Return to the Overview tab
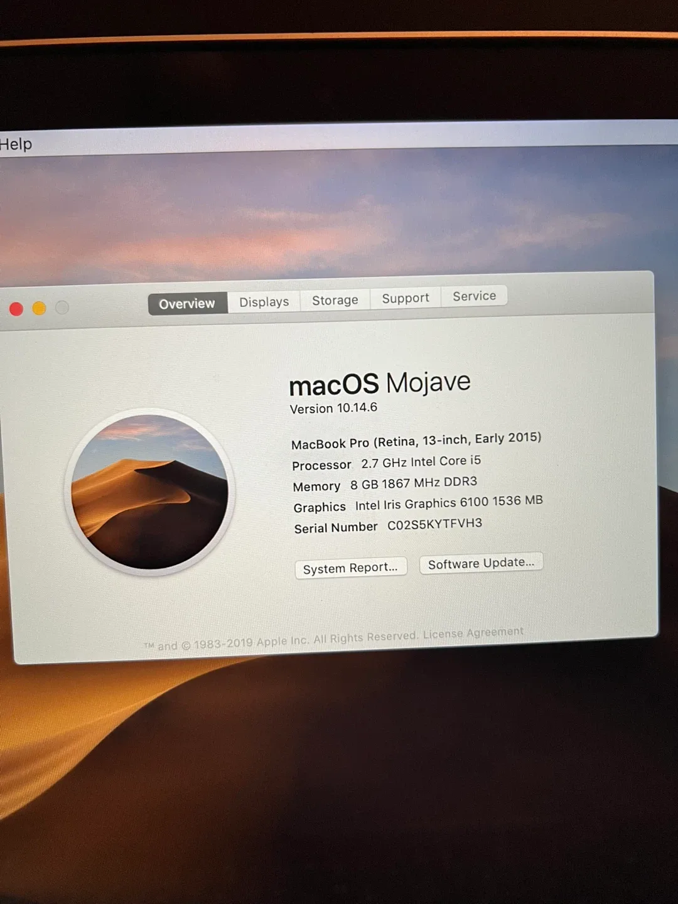The image size is (678, 904). tap(186, 304)
